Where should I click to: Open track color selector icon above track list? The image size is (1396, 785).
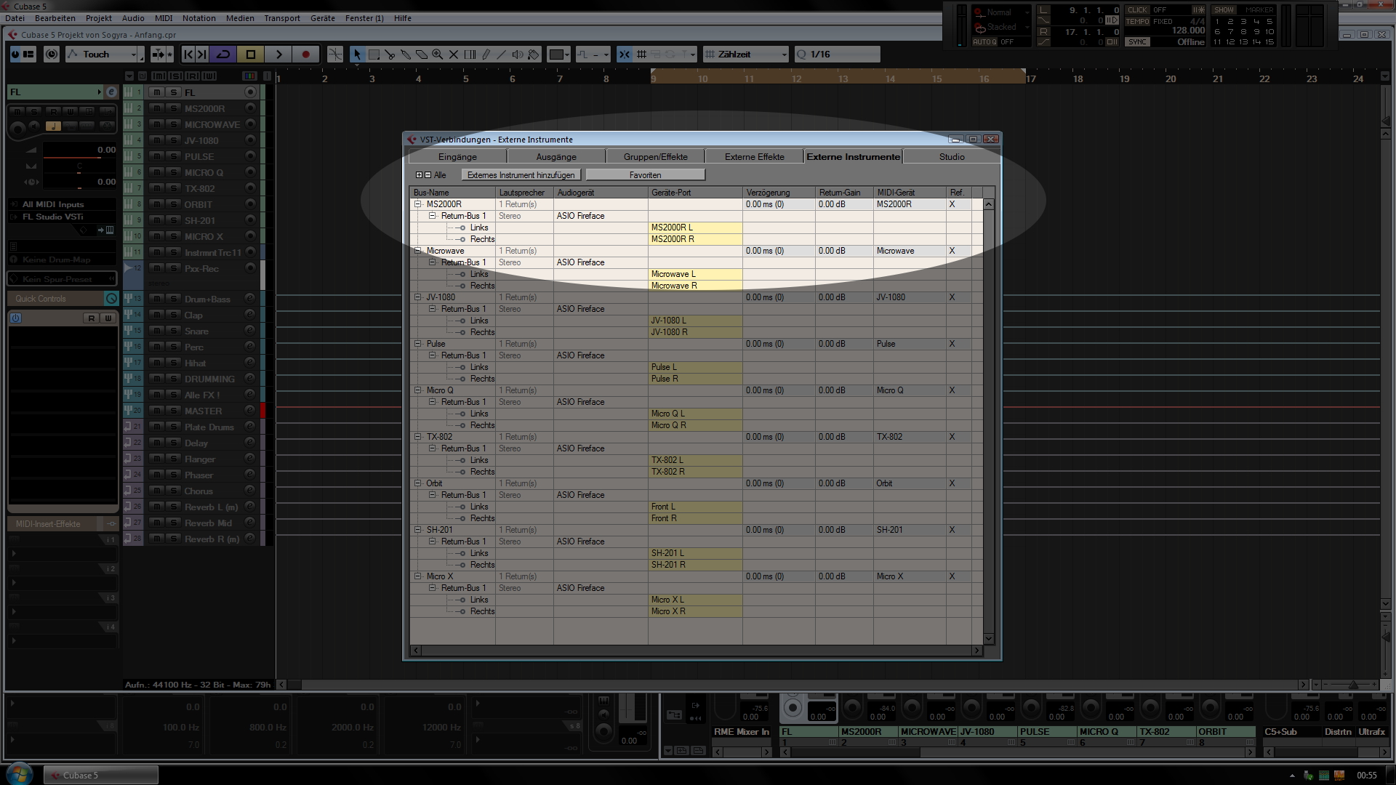pyautogui.click(x=249, y=76)
